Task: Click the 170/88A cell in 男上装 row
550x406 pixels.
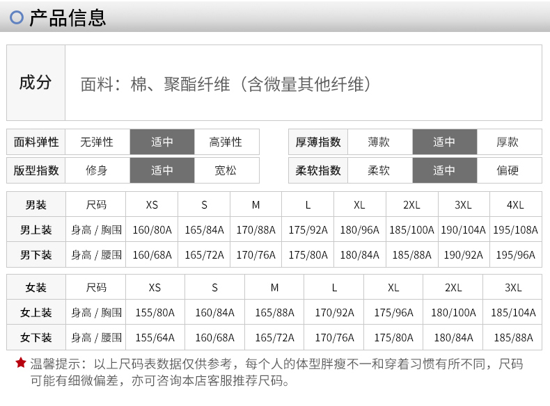Action: (x=256, y=230)
